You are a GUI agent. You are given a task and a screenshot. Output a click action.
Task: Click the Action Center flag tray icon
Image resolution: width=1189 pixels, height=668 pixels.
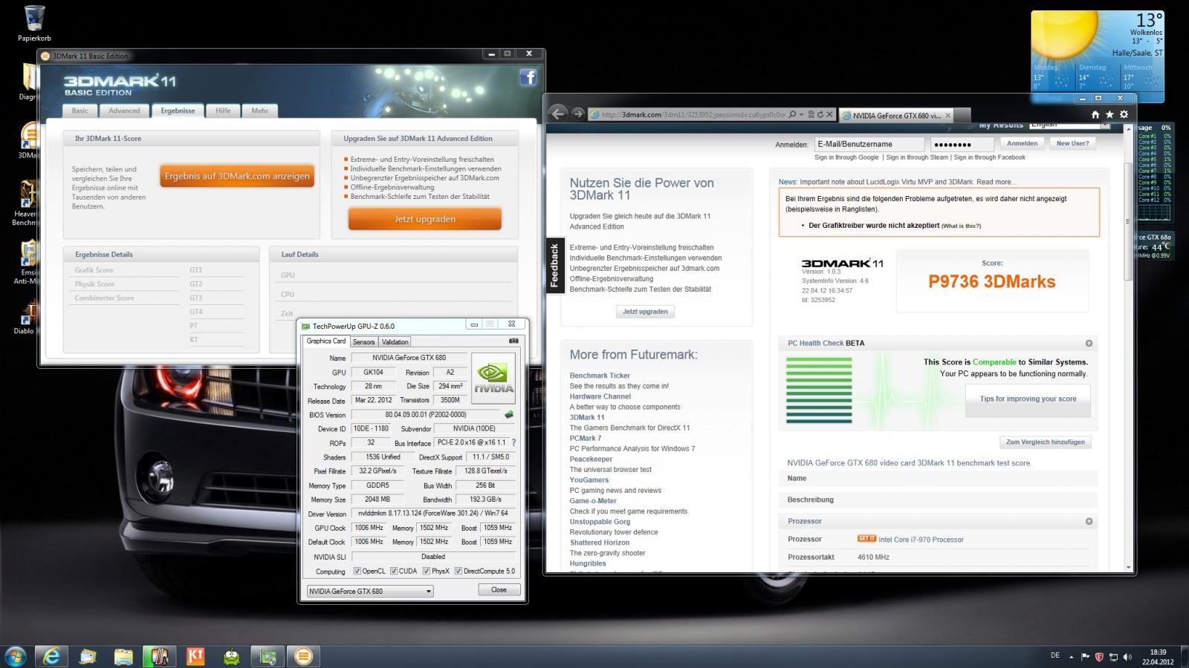pyautogui.click(x=1086, y=657)
